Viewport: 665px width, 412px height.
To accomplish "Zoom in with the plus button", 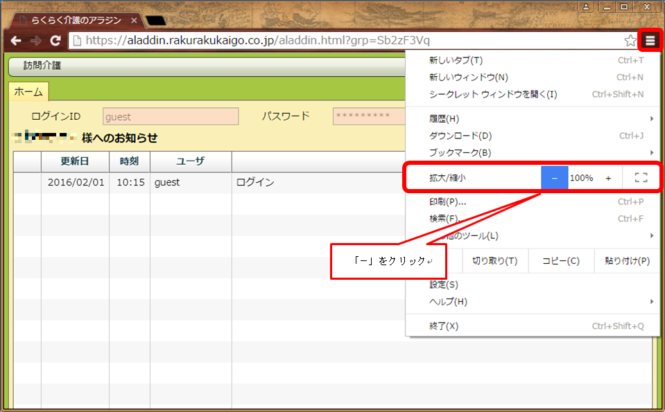I will click(x=608, y=178).
